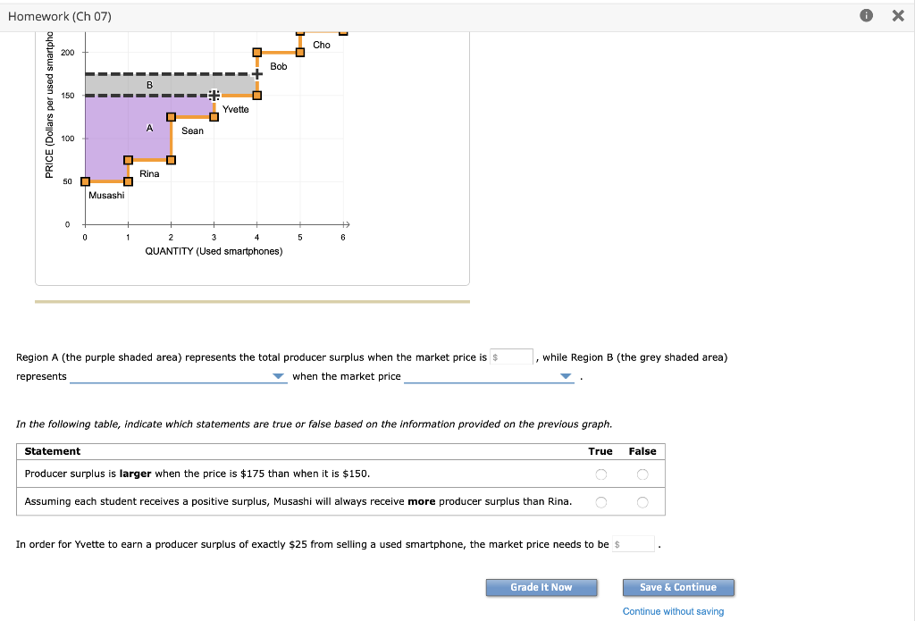Mark the $175 producer surplus statement True
Viewport: 915px width, 621px height.
[600, 474]
